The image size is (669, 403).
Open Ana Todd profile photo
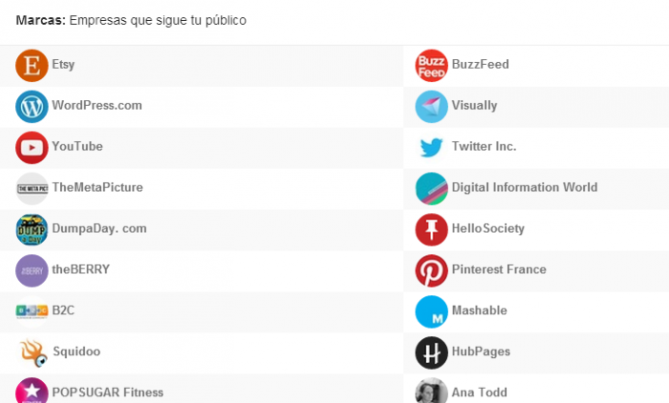tap(431, 392)
